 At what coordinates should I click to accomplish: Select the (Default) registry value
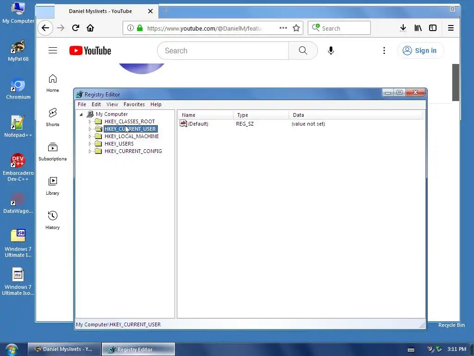coord(194,124)
